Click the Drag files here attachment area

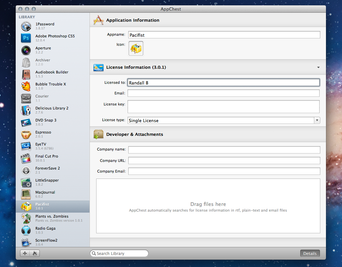[x=208, y=206]
